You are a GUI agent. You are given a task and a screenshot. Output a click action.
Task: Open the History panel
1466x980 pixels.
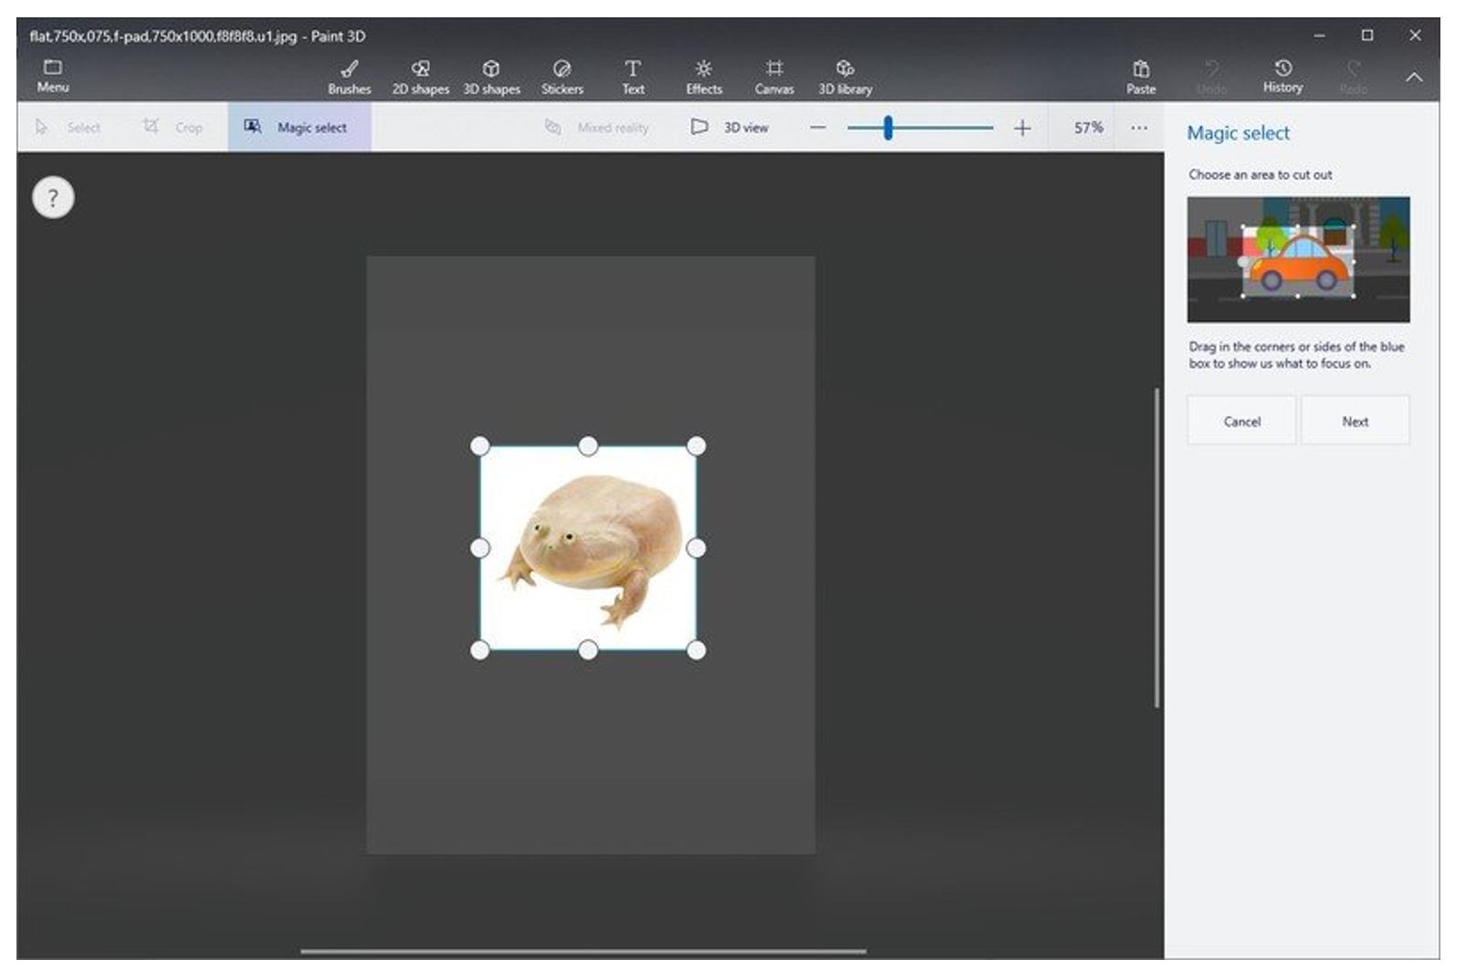[x=1283, y=75]
